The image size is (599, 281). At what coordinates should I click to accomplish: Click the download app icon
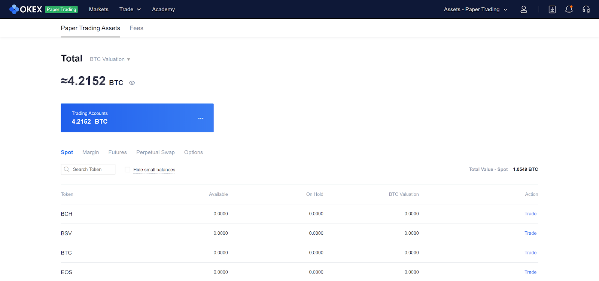(552, 9)
